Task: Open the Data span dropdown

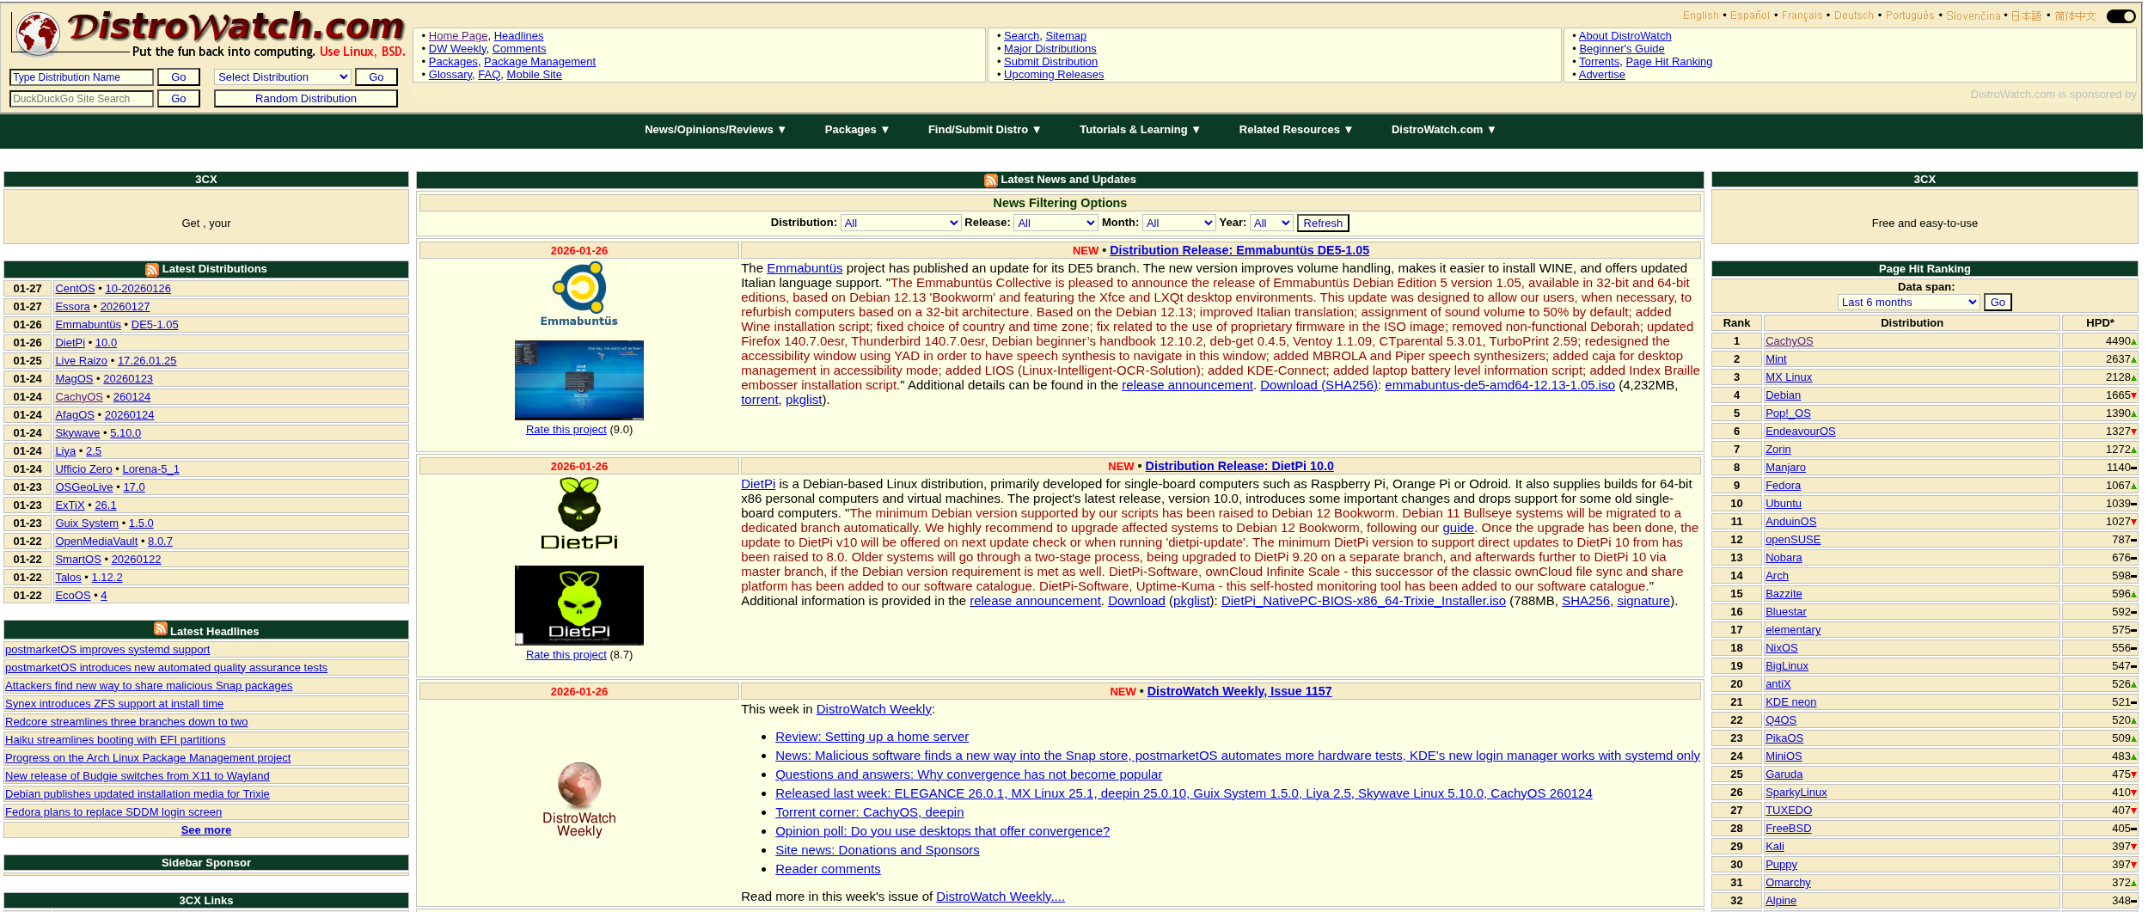Action: coord(1908,303)
